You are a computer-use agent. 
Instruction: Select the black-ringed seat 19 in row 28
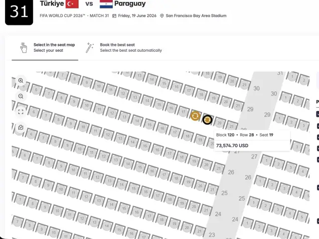[x=207, y=119]
